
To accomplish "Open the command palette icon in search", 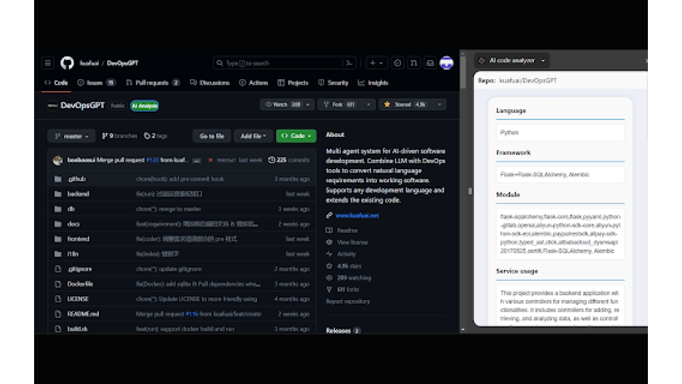I will click(349, 63).
